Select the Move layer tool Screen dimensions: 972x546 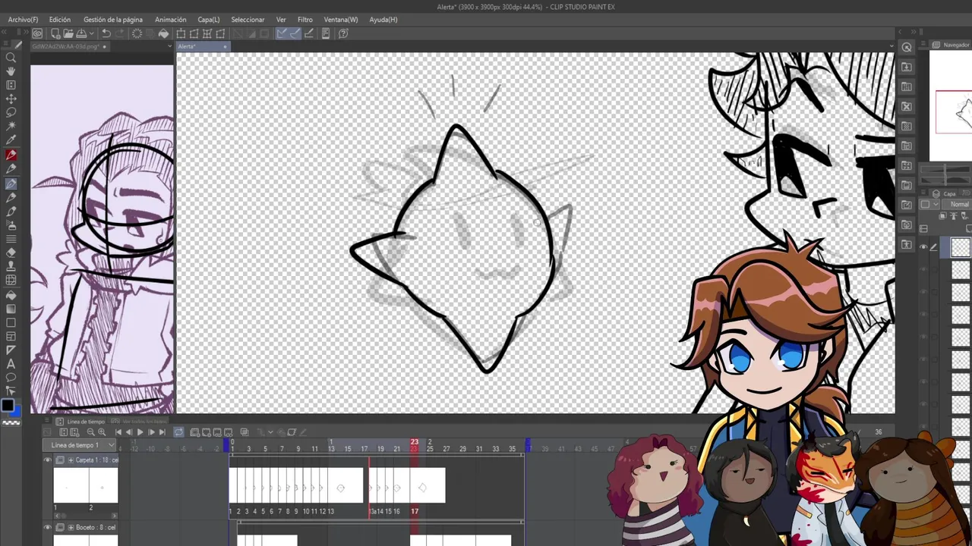[x=11, y=99]
